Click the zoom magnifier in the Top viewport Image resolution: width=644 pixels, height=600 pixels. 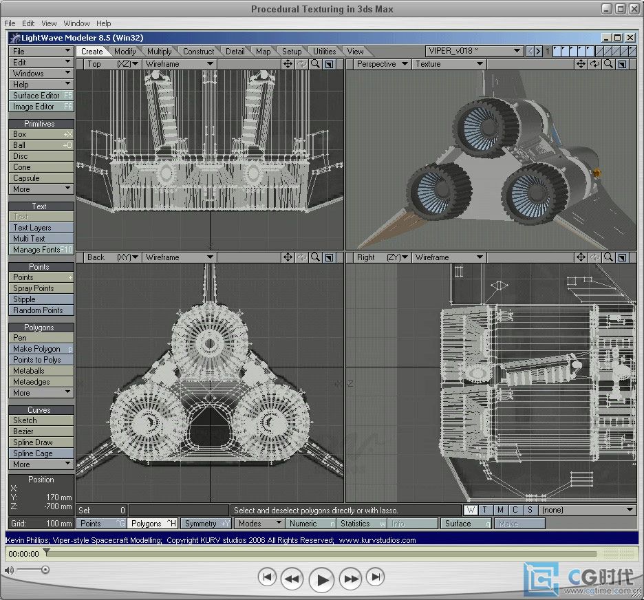coord(315,64)
